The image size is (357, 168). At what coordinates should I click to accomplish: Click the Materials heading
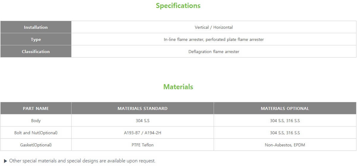click(x=178, y=87)
